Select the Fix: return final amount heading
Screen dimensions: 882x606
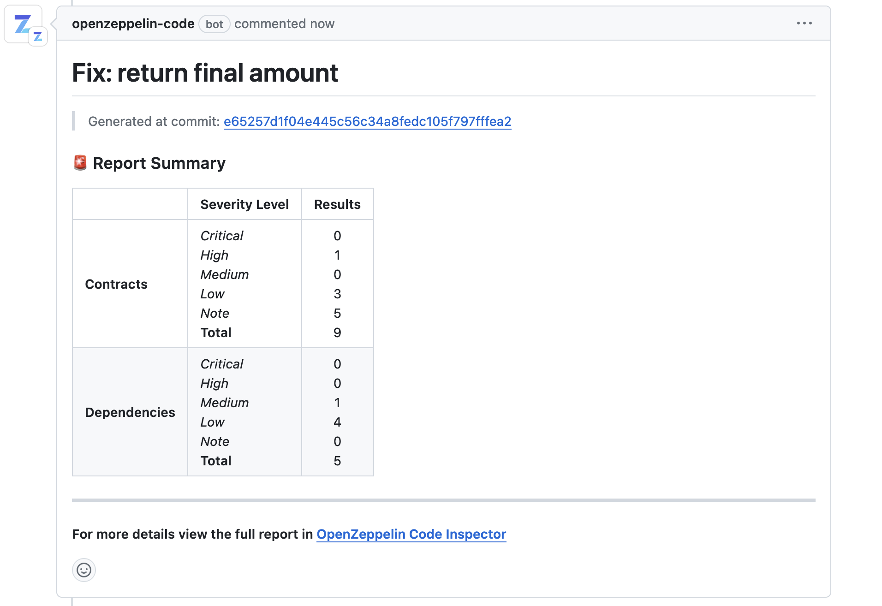click(205, 73)
